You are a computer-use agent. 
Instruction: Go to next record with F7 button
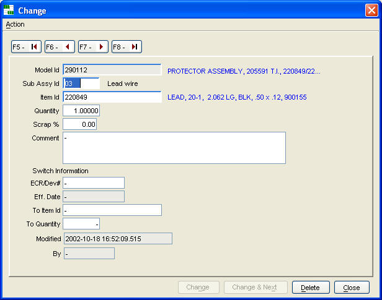pos(93,46)
